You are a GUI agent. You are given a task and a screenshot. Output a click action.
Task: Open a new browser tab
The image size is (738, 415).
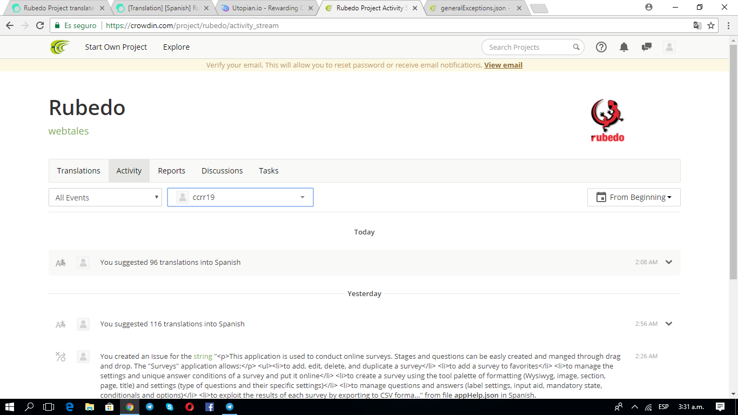pos(539,8)
